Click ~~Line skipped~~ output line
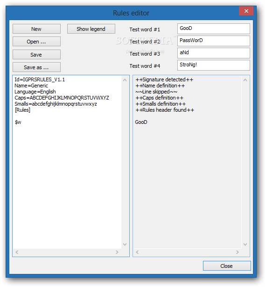 tap(156, 92)
